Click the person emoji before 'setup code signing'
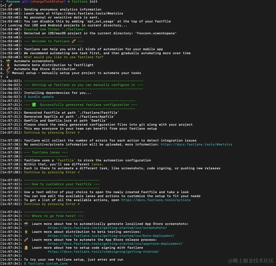This screenshot has width=276, height=266. 26,248
